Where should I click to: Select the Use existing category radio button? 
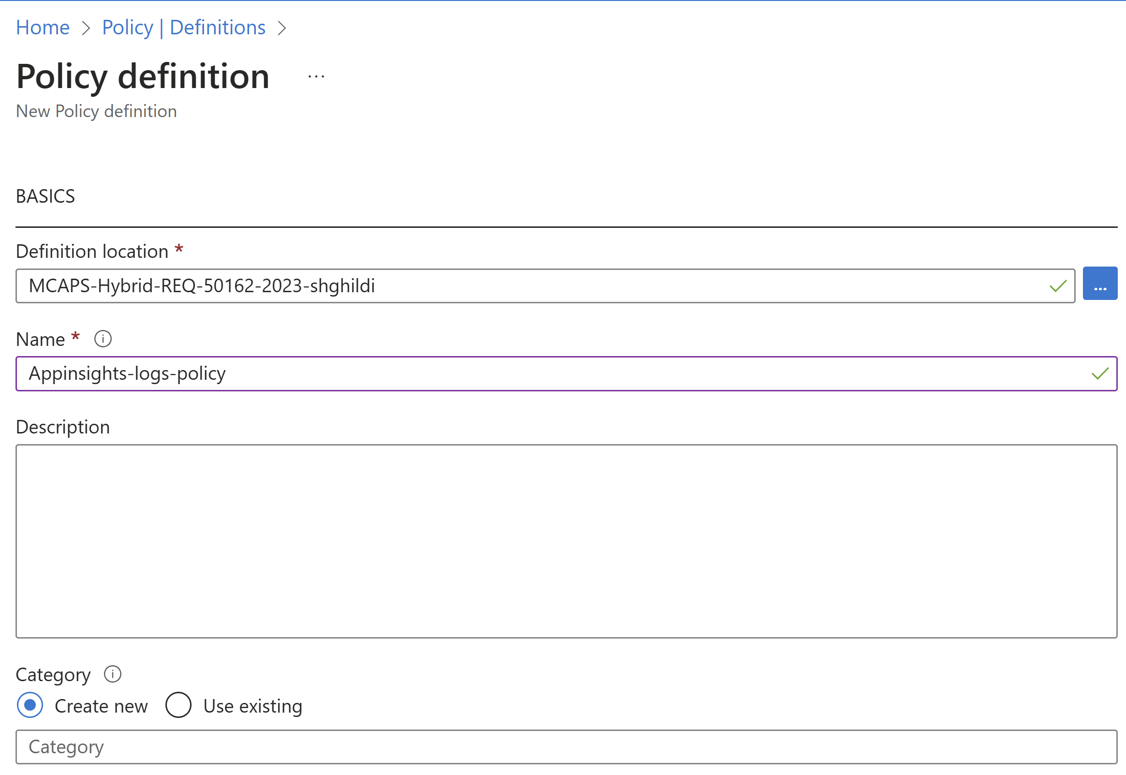pos(178,705)
